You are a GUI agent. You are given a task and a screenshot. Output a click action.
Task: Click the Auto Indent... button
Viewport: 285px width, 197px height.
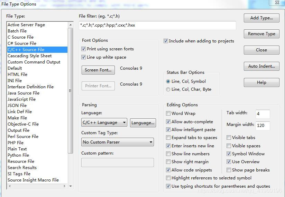point(261,66)
